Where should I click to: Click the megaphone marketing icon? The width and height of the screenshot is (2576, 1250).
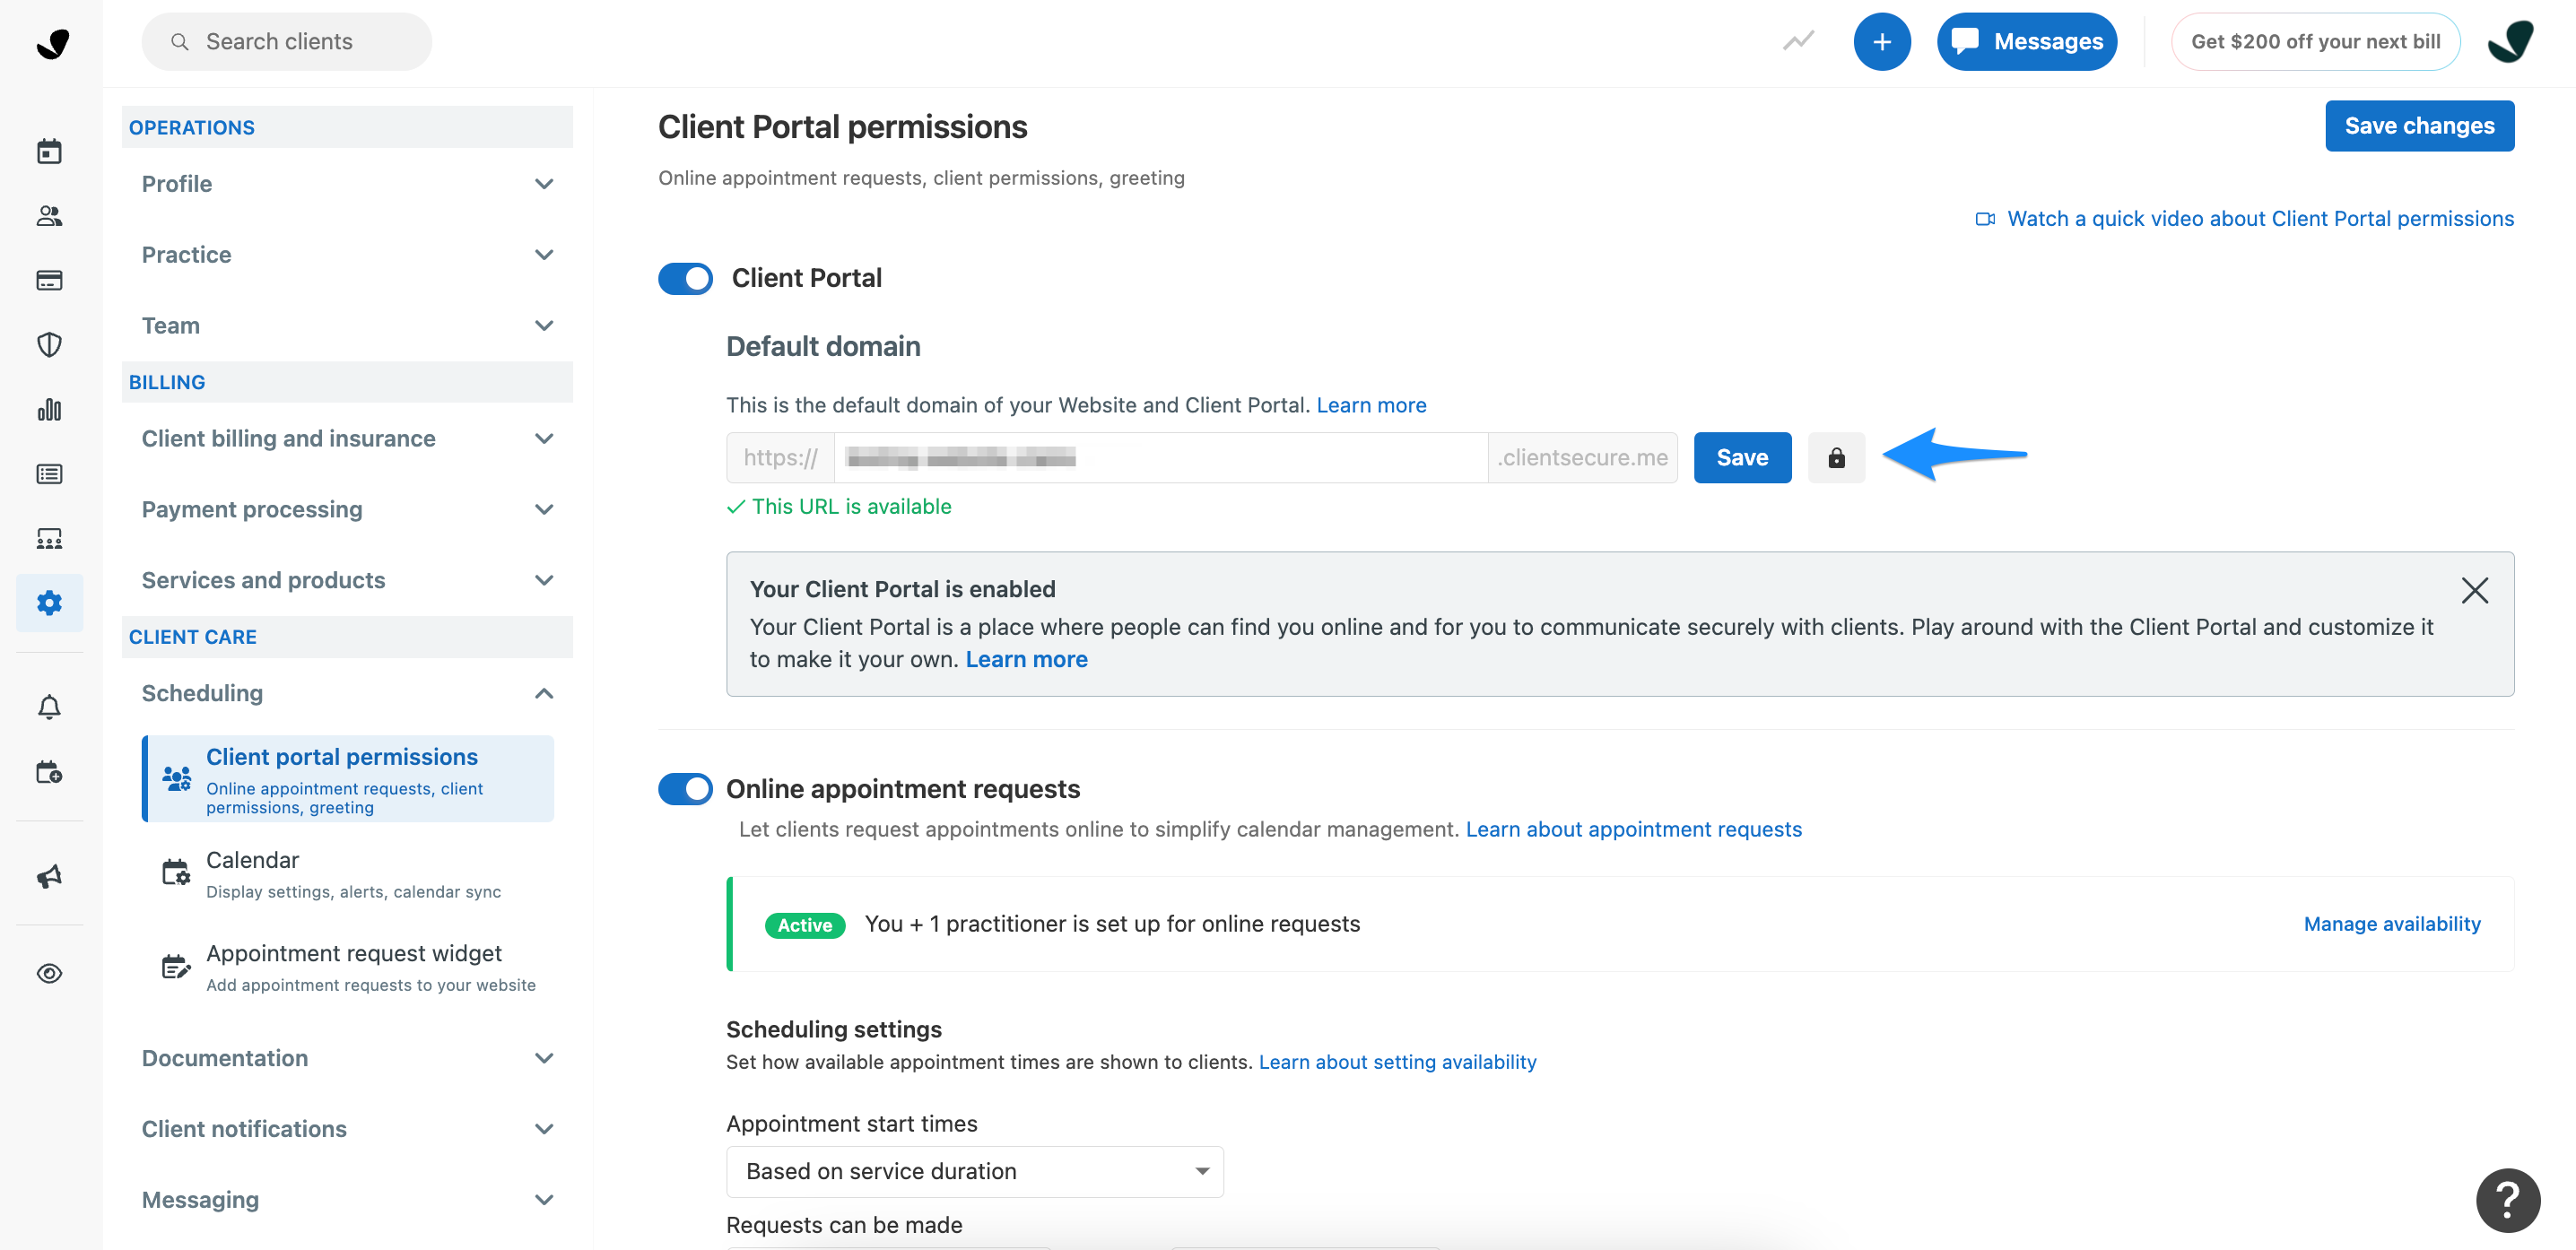(x=50, y=876)
